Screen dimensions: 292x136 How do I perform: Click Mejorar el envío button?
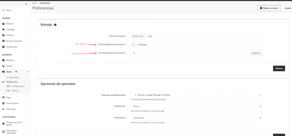[269, 8]
